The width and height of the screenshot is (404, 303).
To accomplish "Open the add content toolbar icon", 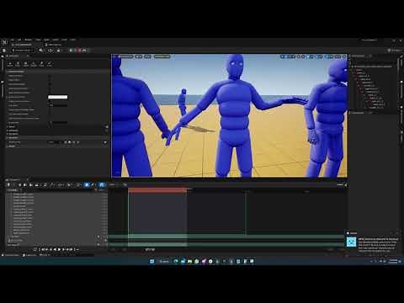I will pyautogui.click(x=41, y=50).
